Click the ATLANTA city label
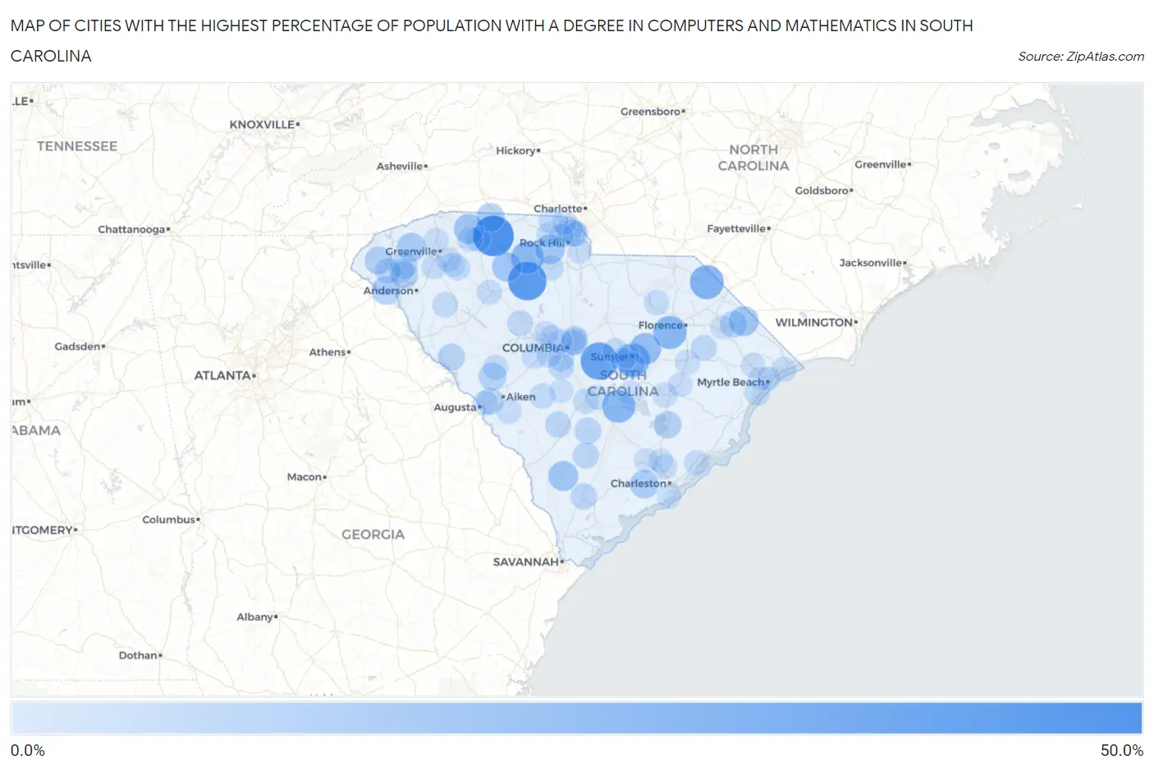Screen dimensions: 1154x769 (225, 375)
